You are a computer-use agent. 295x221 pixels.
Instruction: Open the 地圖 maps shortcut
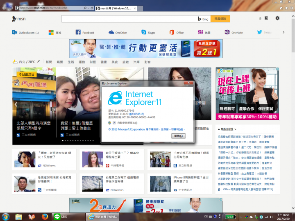tap(204, 32)
